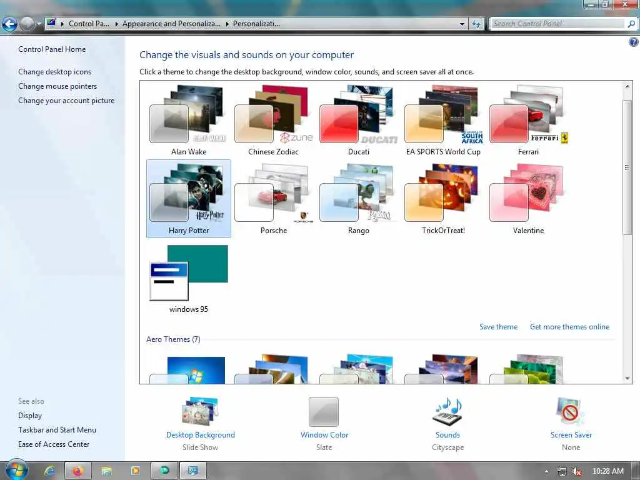Launch Internet Explorer from taskbar
The image size is (640, 480).
pos(50,471)
